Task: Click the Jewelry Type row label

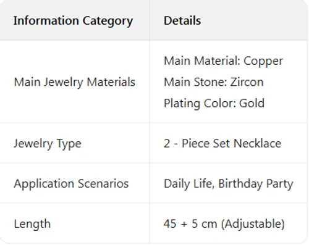Action: 48,144
